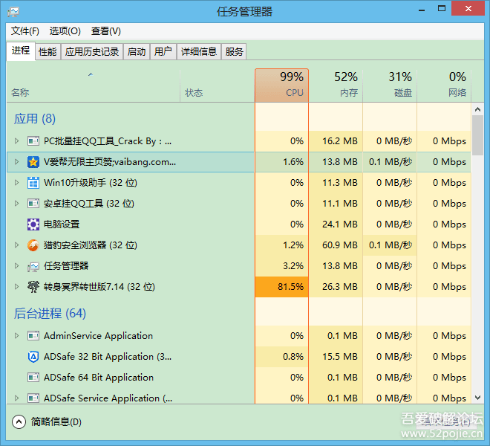490x446 pixels.
Task: Click the 1.2% CPU cell for 猎豹安全浏览器
Action: [x=282, y=245]
